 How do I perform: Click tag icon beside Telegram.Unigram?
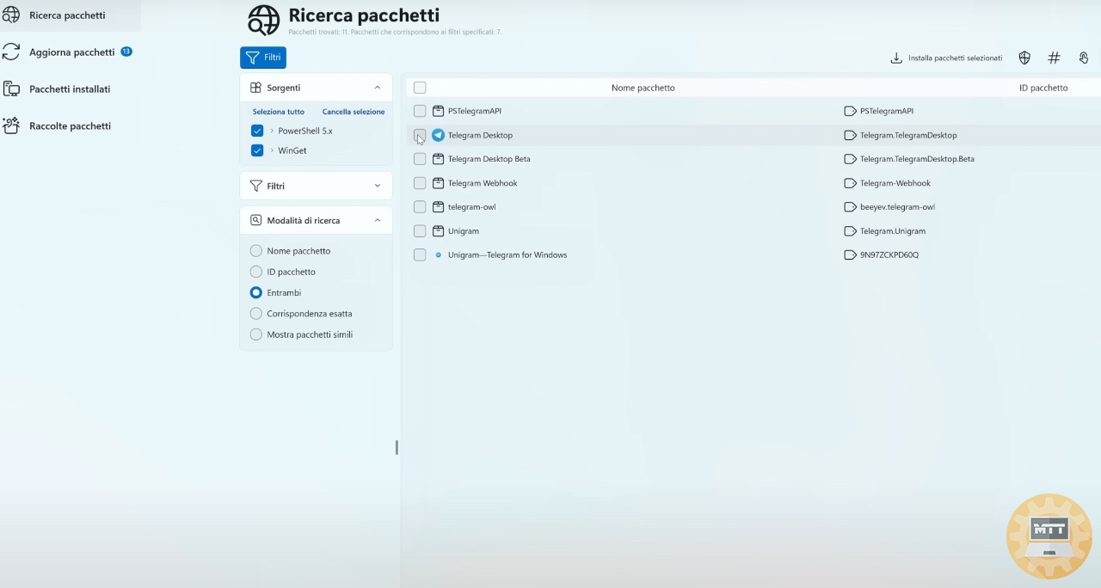coord(851,231)
